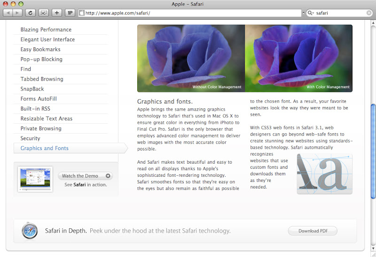Open the SnapBack section
Screen dimensions: 376x257
[x=32, y=89]
